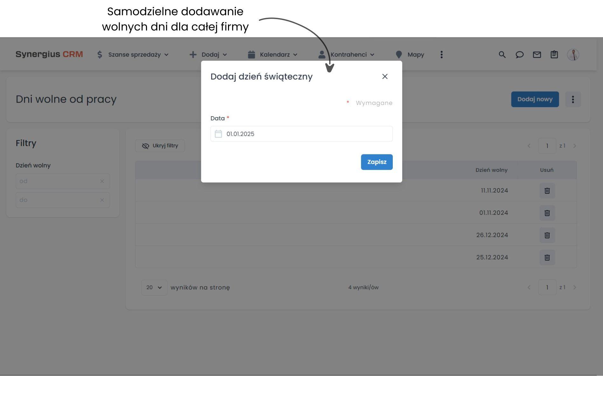Click the Data date input field

point(305,134)
